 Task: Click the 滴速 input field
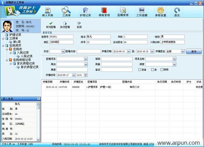[x=72, y=70]
